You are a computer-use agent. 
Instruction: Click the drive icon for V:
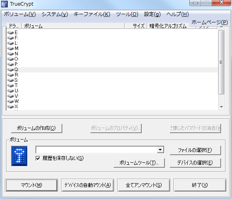click(11, 96)
